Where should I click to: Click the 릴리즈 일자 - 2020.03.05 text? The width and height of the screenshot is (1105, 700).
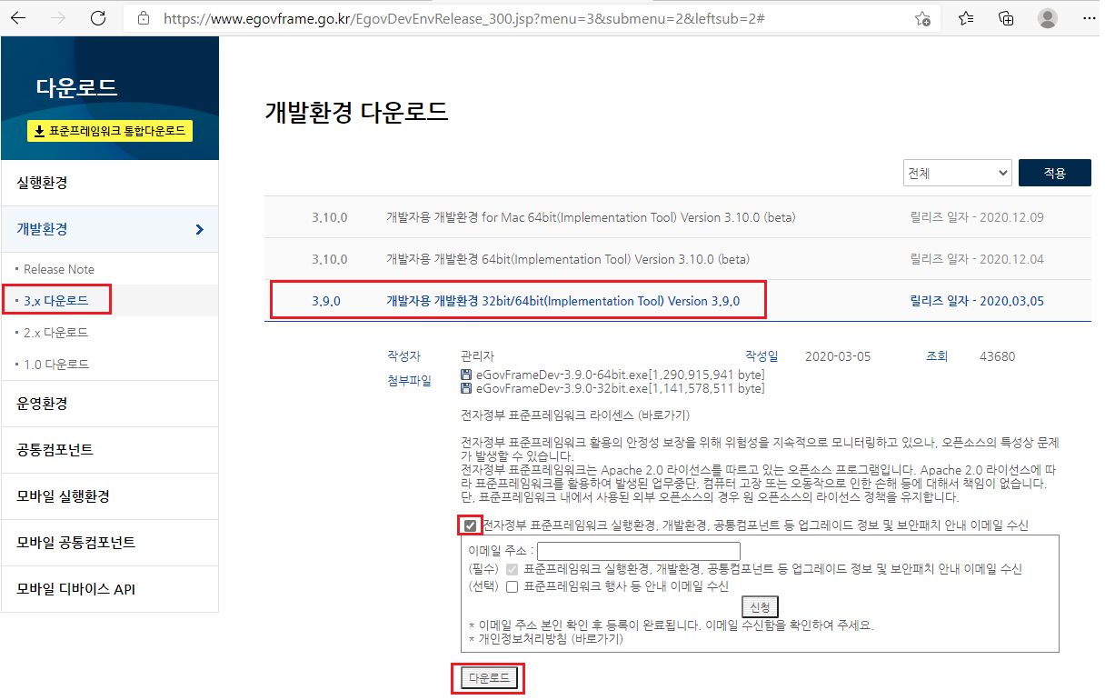977,300
